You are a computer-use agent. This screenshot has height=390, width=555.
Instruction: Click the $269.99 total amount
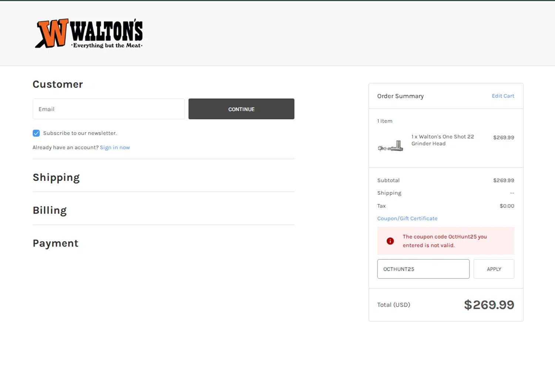[x=489, y=305]
